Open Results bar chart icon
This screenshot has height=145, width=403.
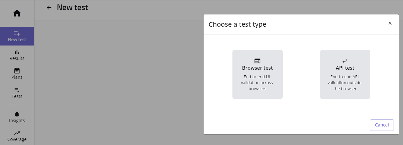pos(17,52)
